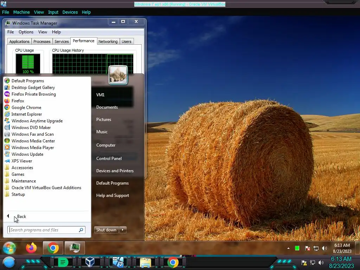Image resolution: width=360 pixels, height=270 pixels.
Task: Open Task Manager File menu
Action: pyautogui.click(x=11, y=32)
